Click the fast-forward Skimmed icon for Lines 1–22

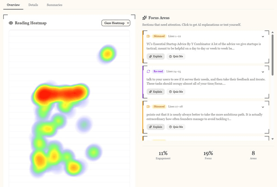coord(148,36)
